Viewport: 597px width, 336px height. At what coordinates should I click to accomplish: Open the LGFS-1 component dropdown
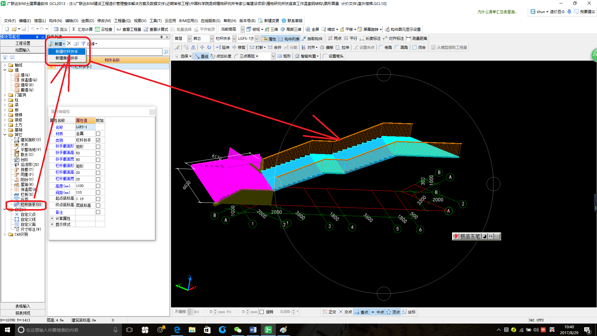click(x=257, y=39)
